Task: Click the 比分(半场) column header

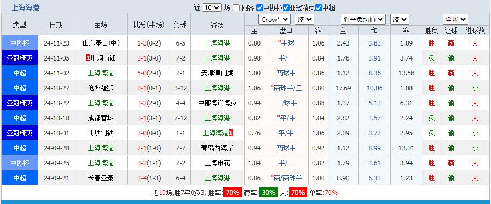Action: (x=149, y=25)
